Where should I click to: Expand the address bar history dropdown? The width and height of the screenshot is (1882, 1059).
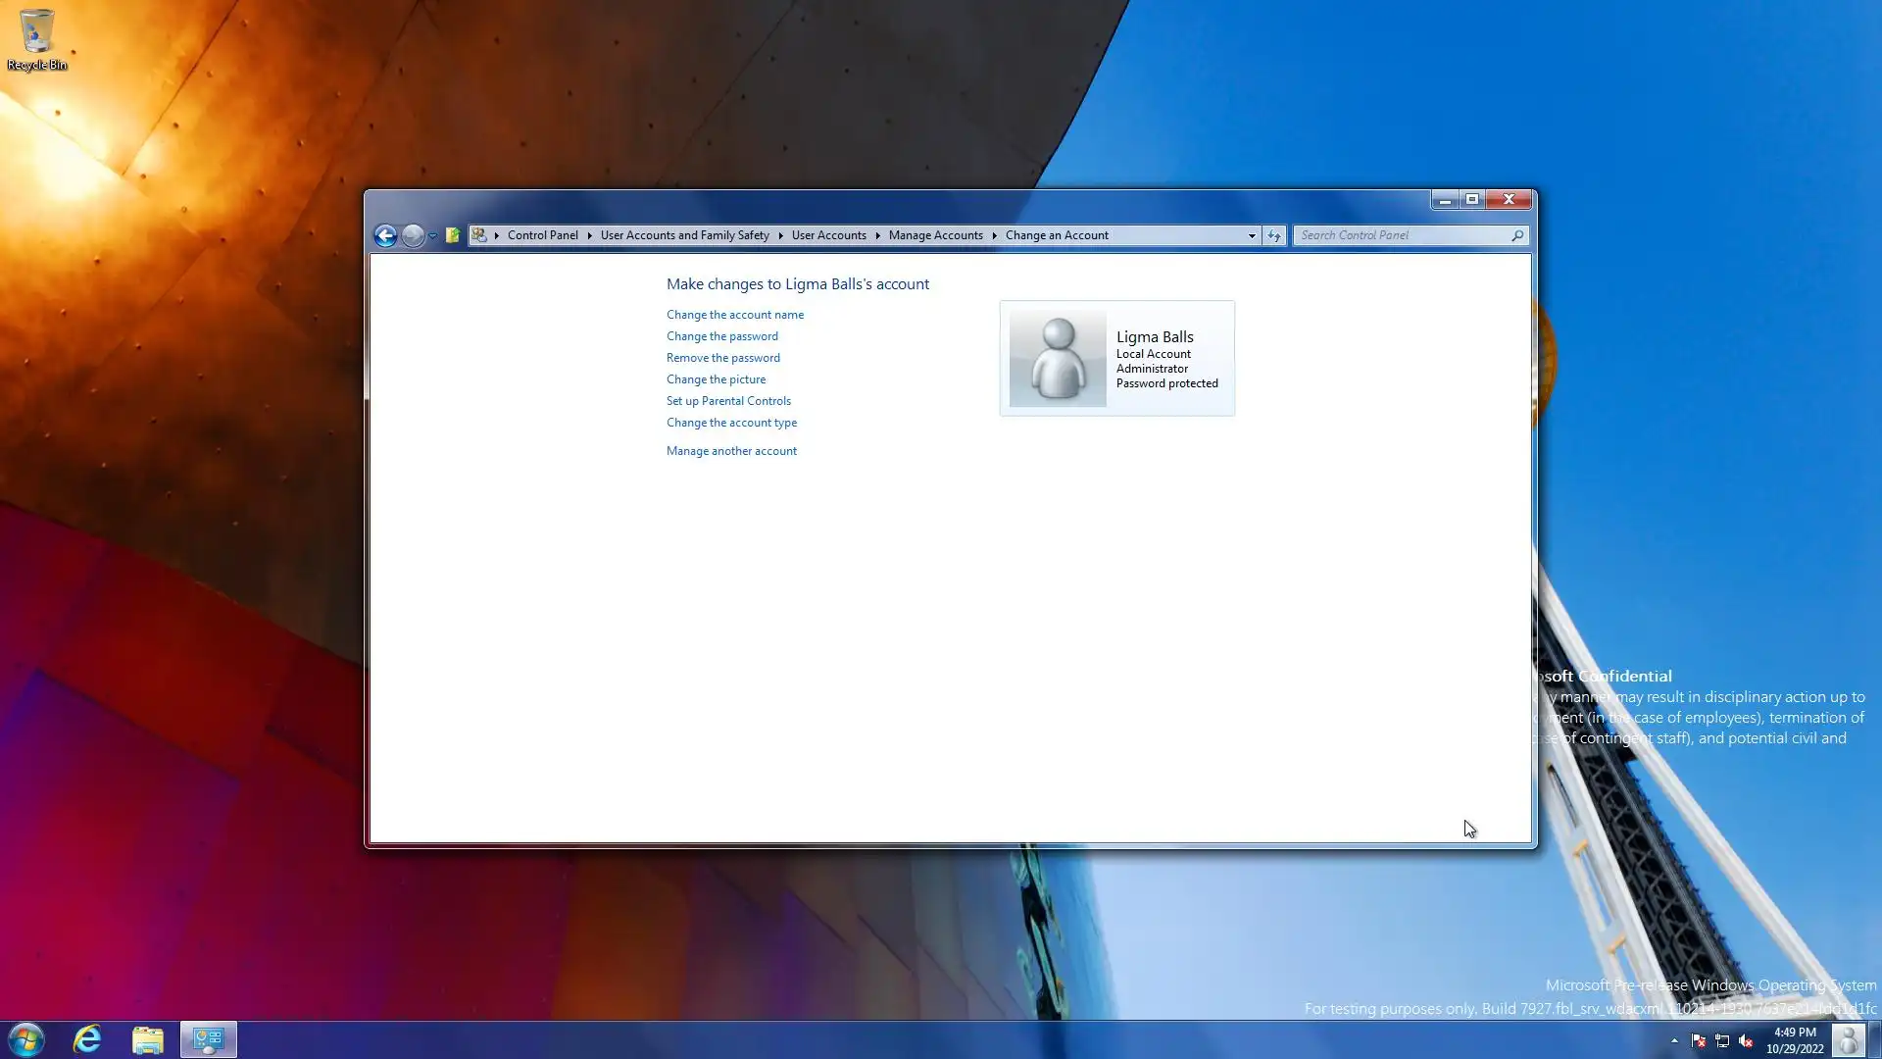click(1252, 235)
